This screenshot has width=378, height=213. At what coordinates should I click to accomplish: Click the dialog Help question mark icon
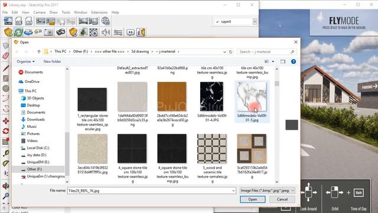294,62
